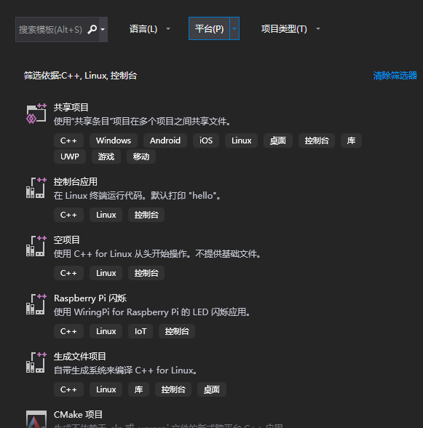Click the CMake 项目 template icon
The height and width of the screenshot is (428, 423).
point(36,419)
